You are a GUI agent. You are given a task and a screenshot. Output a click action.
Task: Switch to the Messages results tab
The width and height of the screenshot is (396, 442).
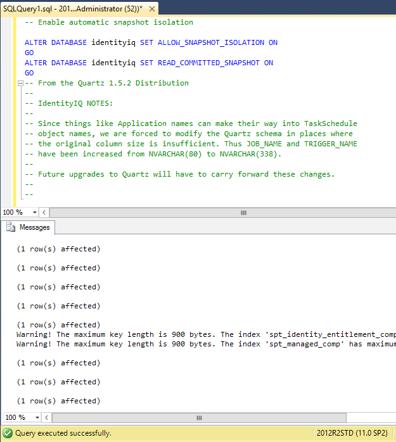click(x=29, y=227)
